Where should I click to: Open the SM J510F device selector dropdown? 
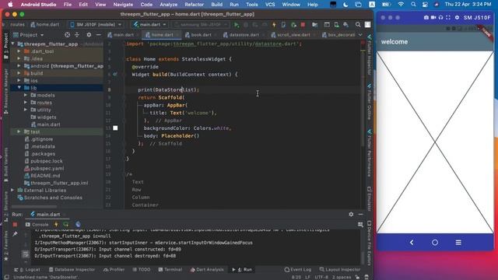pyautogui.click(x=96, y=25)
